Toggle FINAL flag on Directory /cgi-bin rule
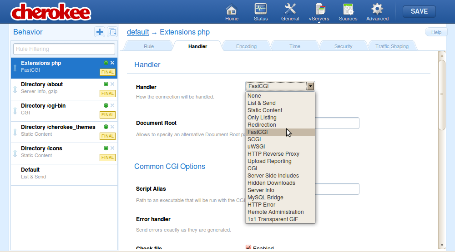This screenshot has height=252, width=455. click(107, 115)
